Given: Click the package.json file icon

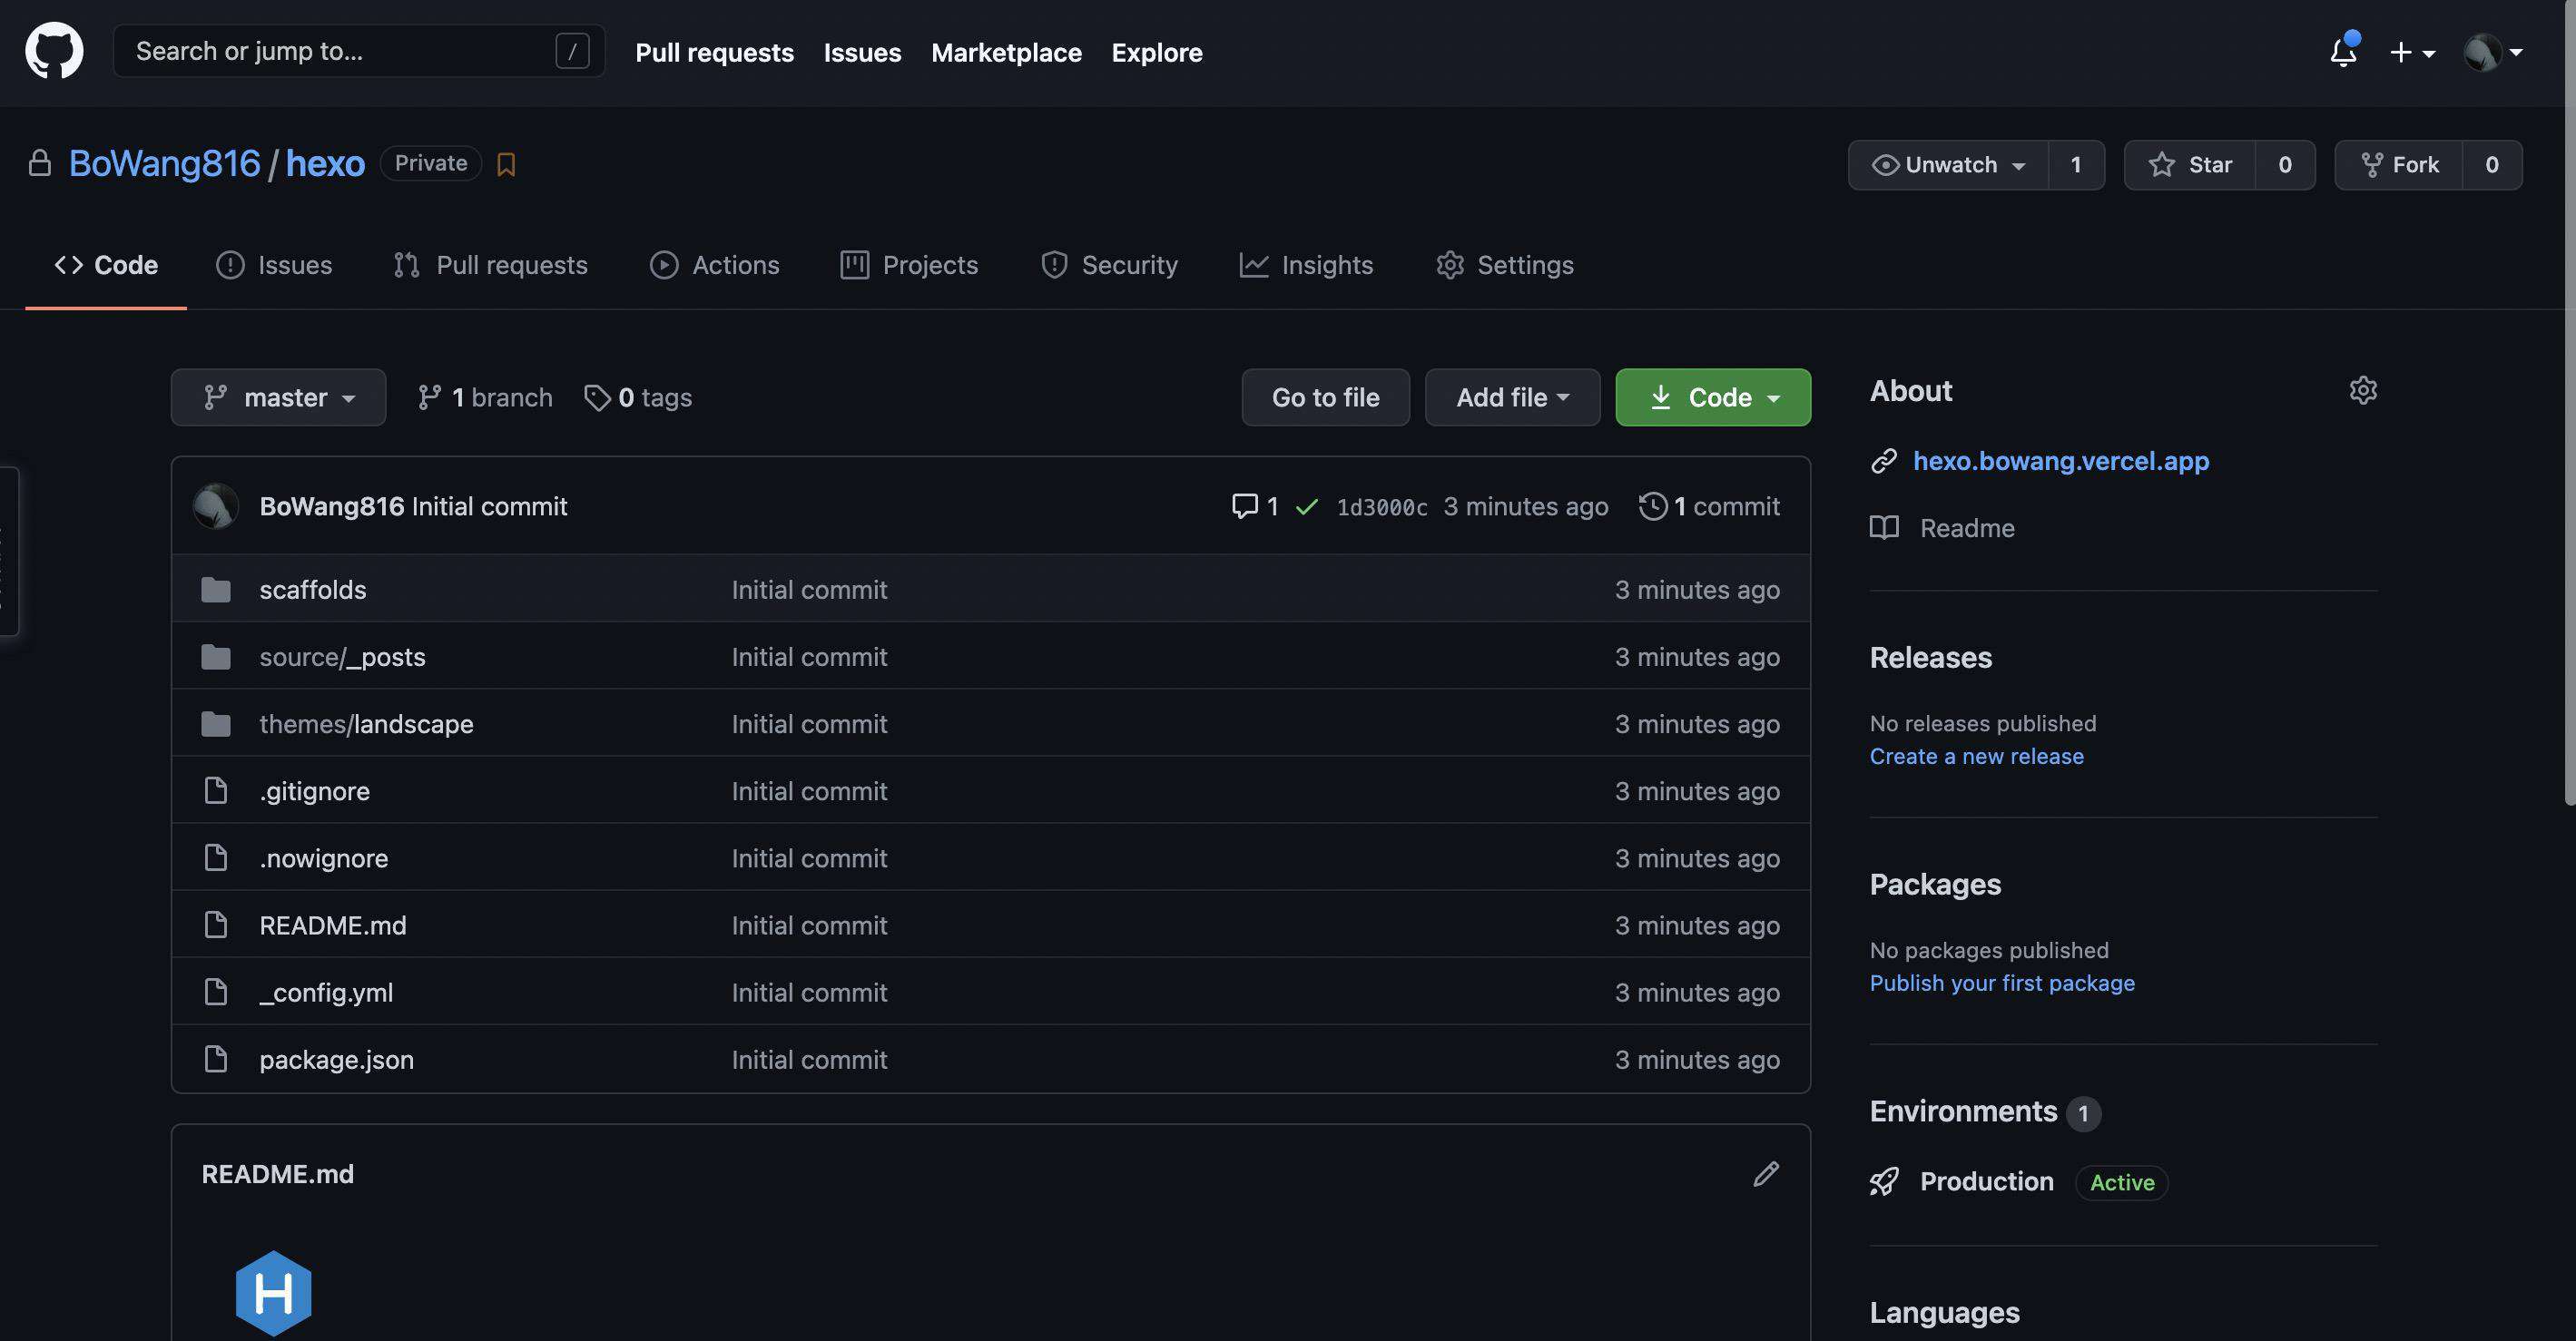Looking at the screenshot, I should (215, 1059).
